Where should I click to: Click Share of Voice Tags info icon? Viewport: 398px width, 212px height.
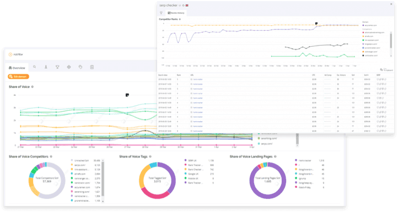(150, 157)
